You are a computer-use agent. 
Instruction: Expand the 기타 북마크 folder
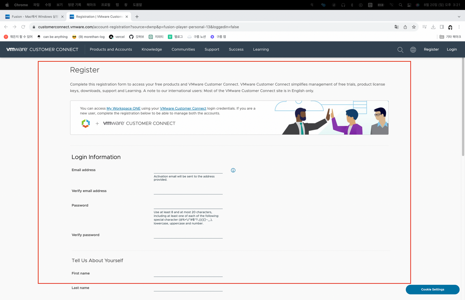click(450, 37)
